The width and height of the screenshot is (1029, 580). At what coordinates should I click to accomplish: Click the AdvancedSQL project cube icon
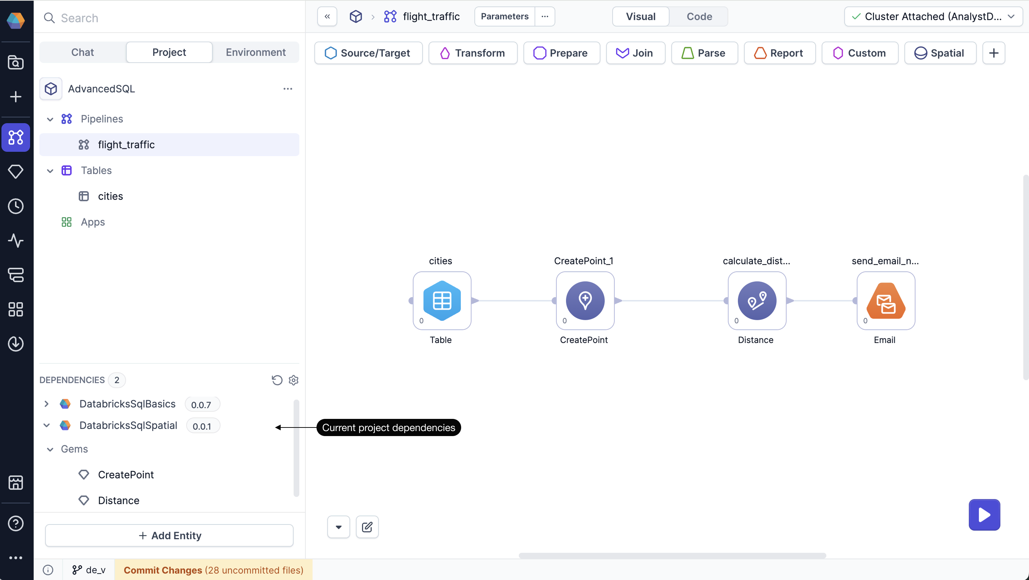[51, 89]
